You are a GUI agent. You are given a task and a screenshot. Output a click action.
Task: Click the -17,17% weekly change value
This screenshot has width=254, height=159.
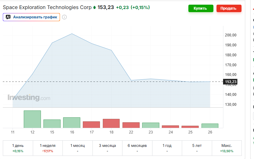coord(47,151)
